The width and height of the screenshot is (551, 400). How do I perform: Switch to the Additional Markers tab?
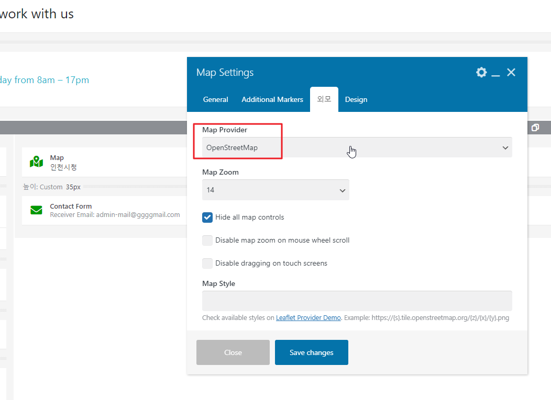click(272, 100)
